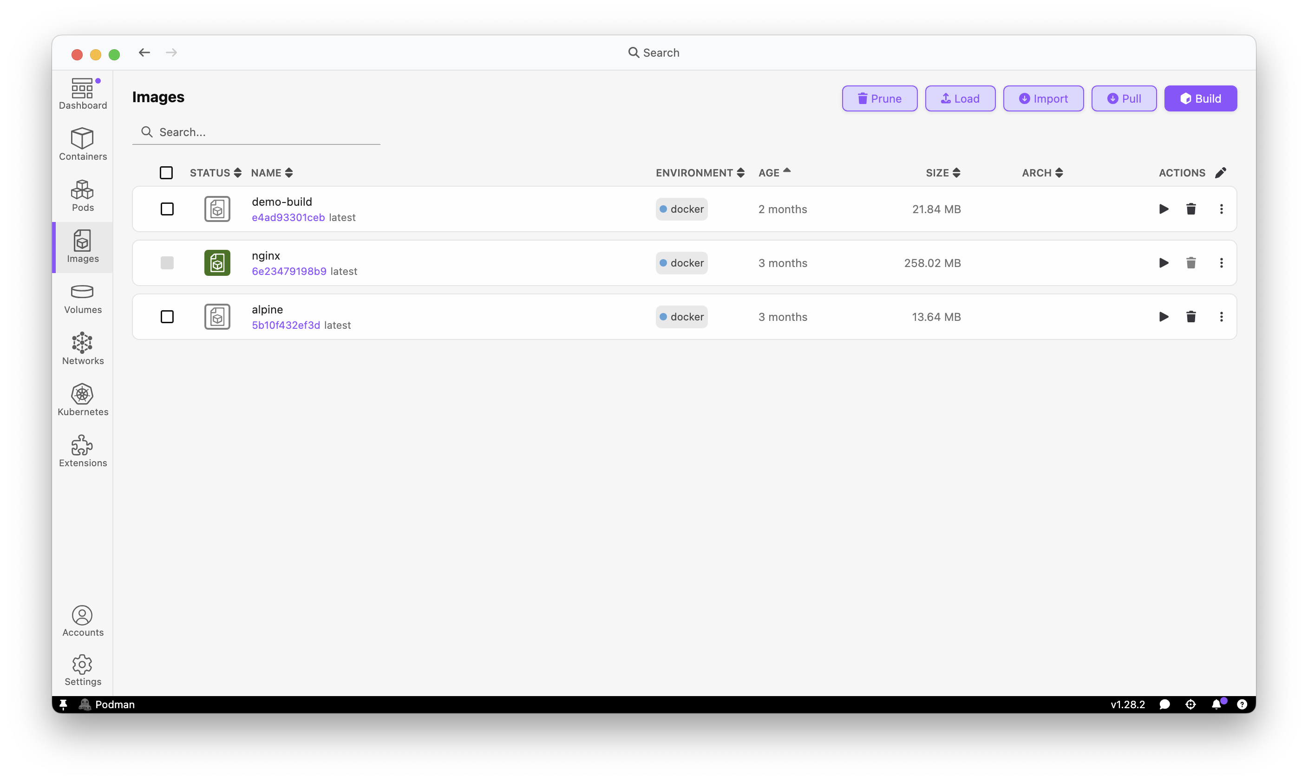The image size is (1308, 782).
Task: Open the help question mark icon
Action: click(1242, 704)
